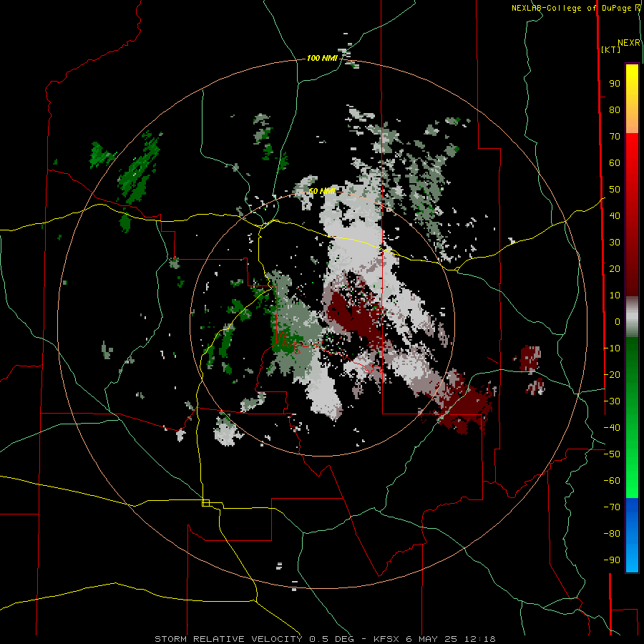The image size is (644, 644).
Task: Click the 0.5 DEG elevation text
Action: click(x=333, y=639)
